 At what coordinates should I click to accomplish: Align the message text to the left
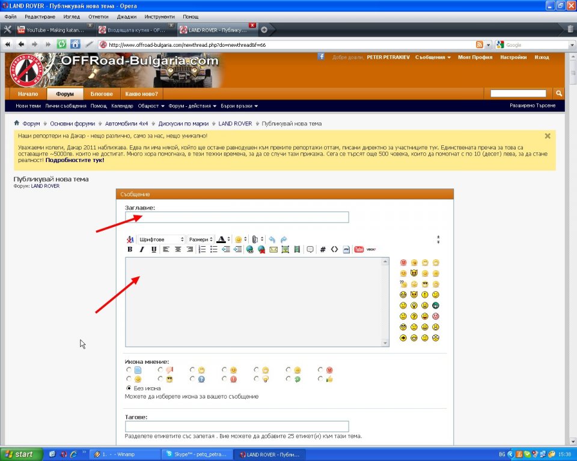[166, 250]
